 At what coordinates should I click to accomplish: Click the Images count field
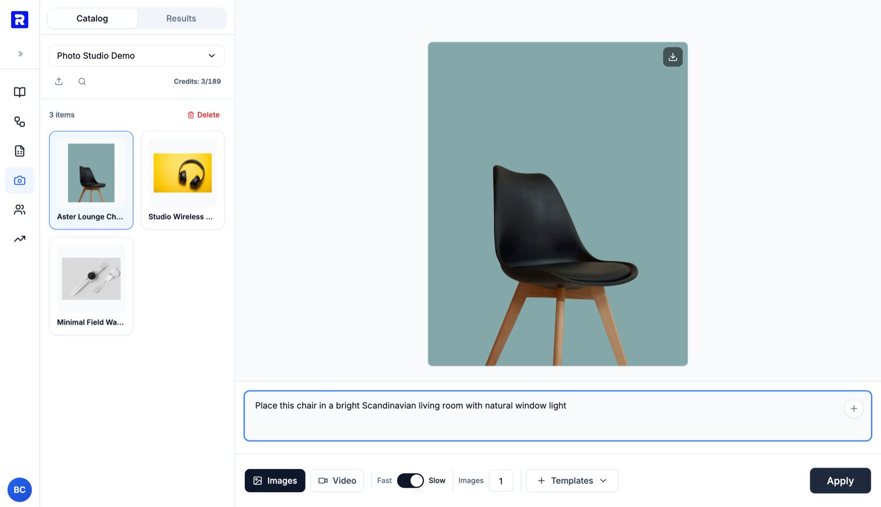pos(501,481)
